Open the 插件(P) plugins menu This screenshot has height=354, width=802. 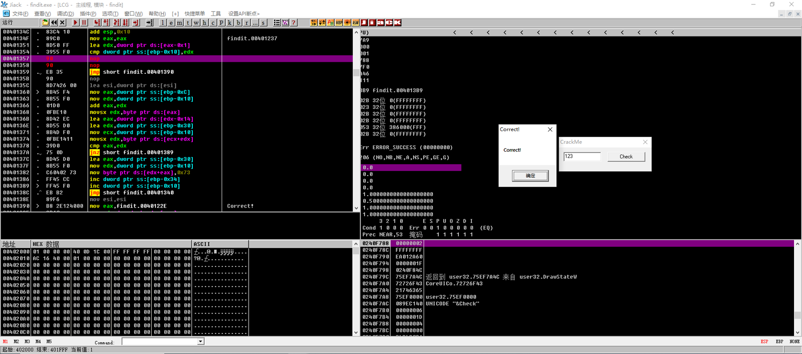[88, 14]
